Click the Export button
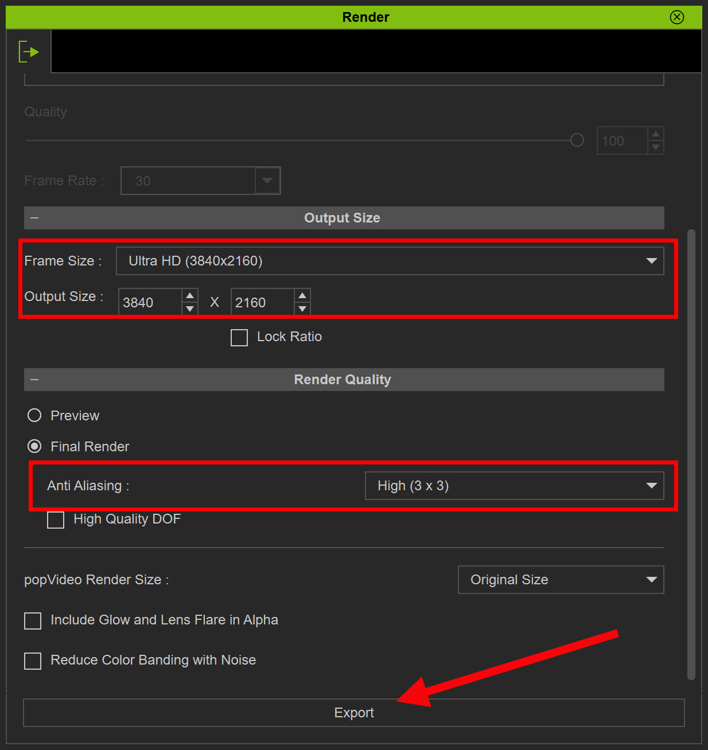 click(354, 713)
